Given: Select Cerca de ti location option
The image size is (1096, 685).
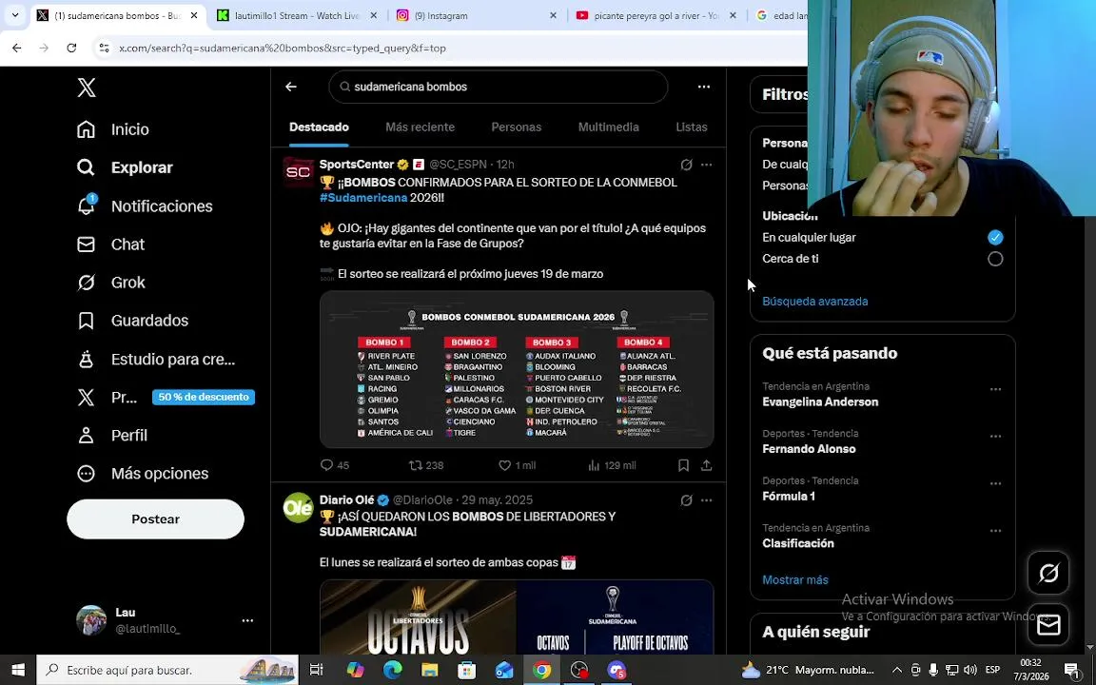Looking at the screenshot, I should (x=995, y=260).
